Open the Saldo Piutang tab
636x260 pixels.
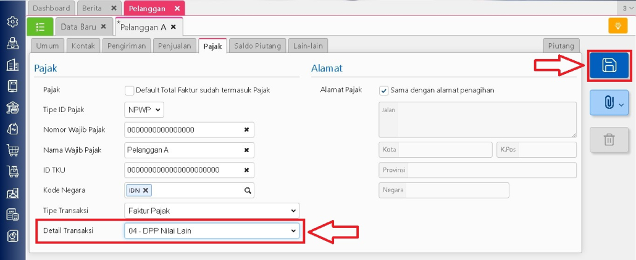[x=257, y=46]
